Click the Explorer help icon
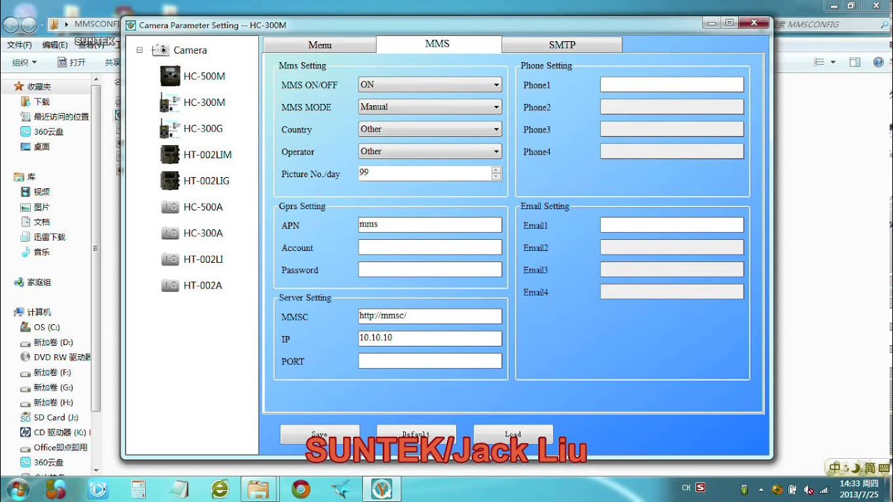This screenshot has height=502, width=893. tap(878, 62)
